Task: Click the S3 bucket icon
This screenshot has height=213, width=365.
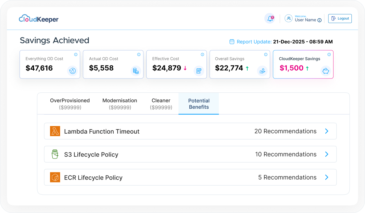Action: click(55, 154)
